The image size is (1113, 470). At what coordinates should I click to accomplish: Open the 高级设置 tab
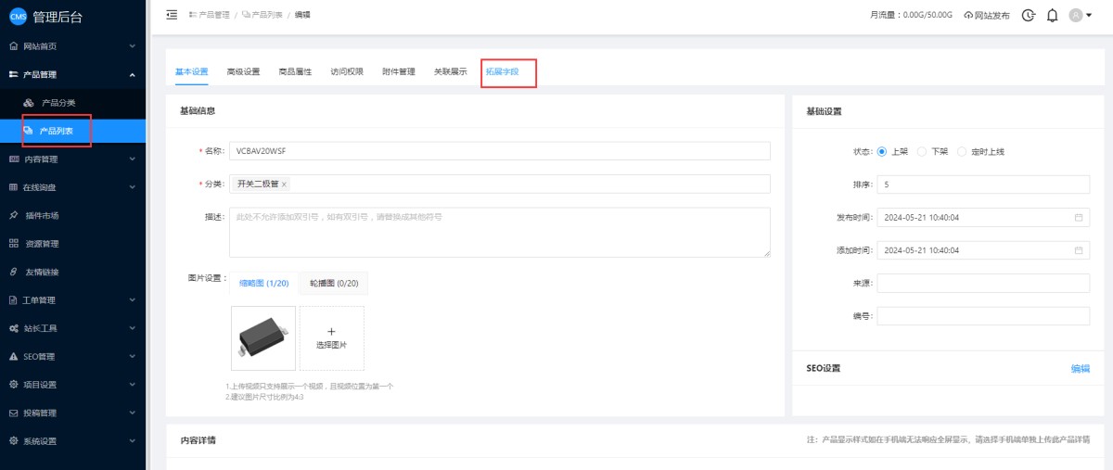[243, 71]
